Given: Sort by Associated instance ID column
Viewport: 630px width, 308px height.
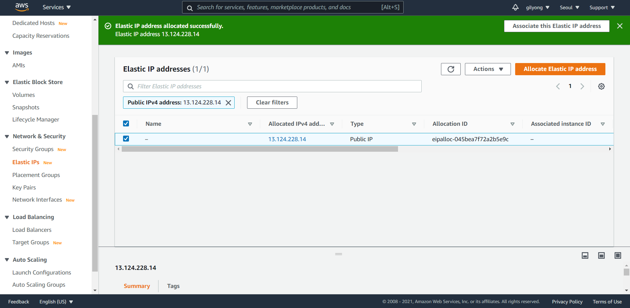Looking at the screenshot, I should (x=603, y=124).
